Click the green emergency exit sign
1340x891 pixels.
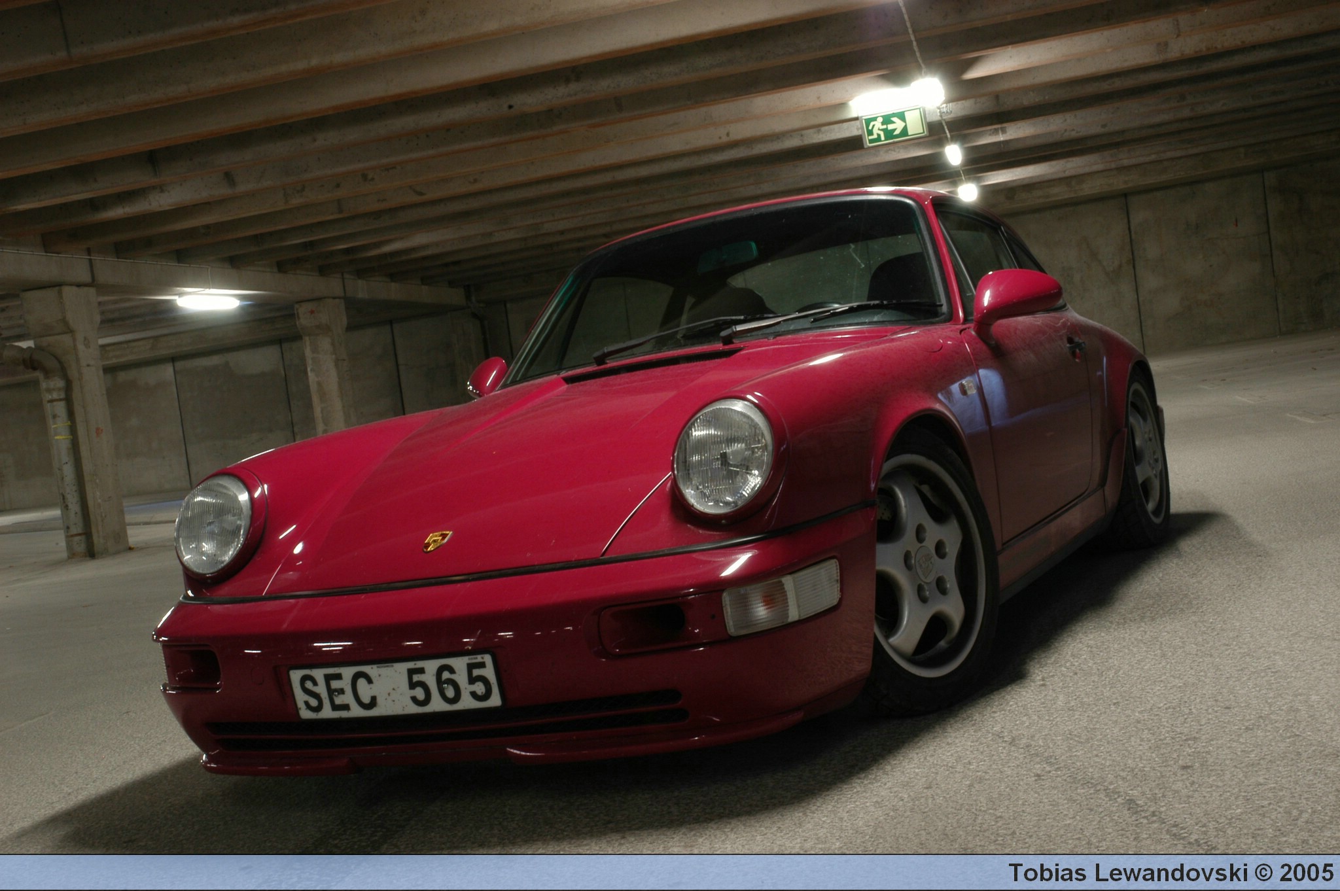coord(894,126)
